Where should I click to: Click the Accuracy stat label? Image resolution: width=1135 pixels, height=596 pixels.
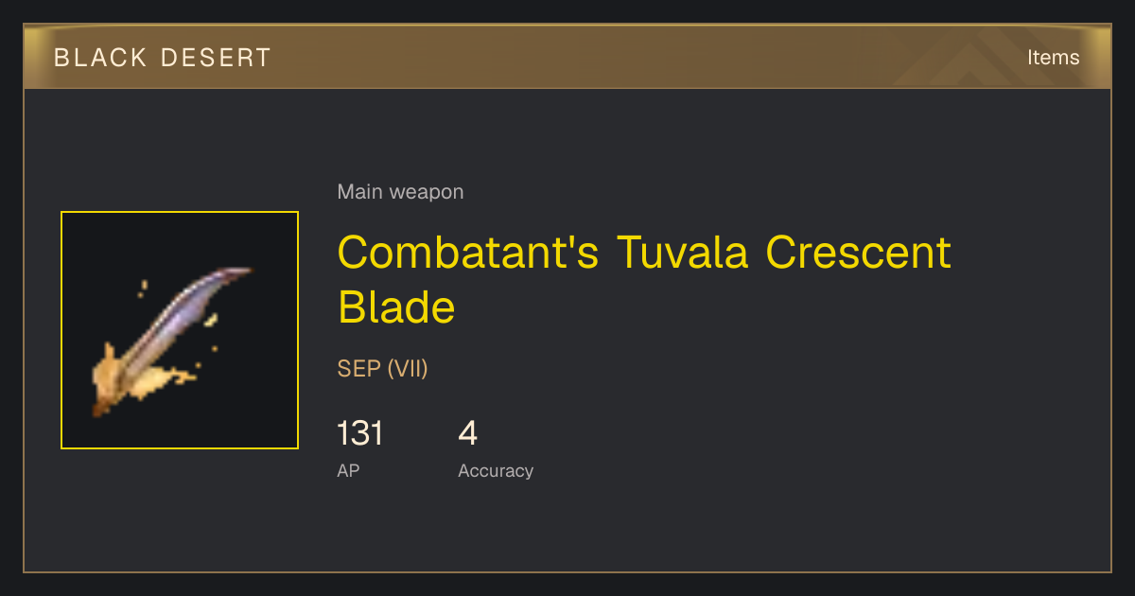coord(496,470)
